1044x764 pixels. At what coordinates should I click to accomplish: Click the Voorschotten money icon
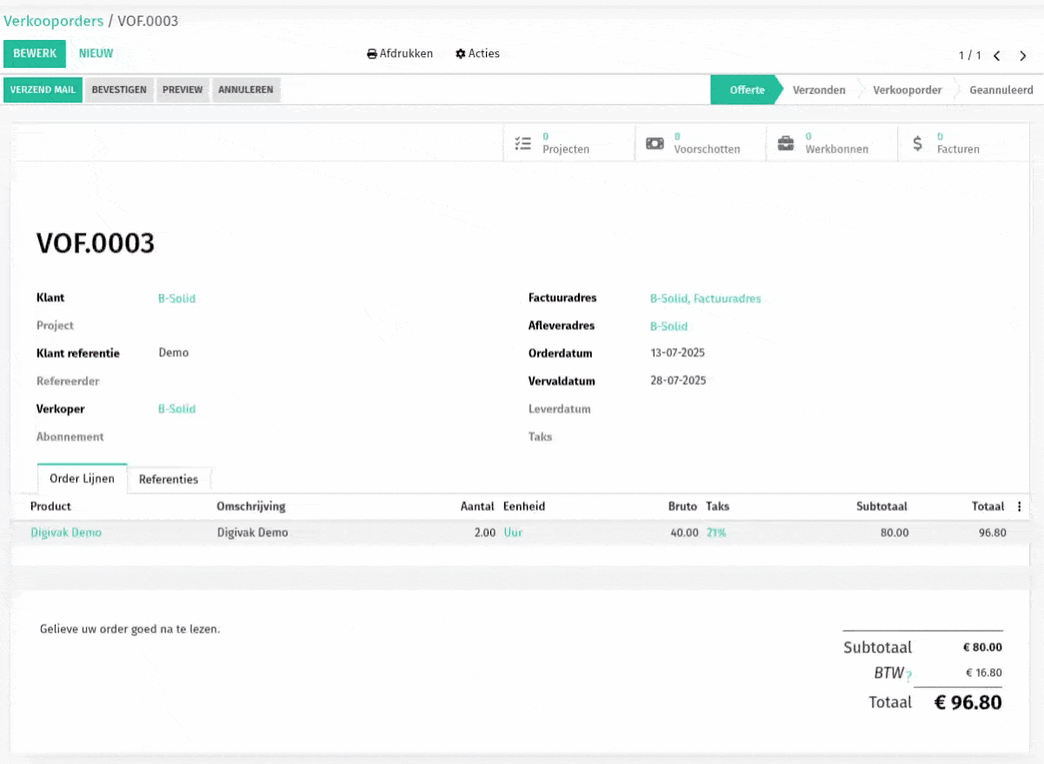point(655,143)
